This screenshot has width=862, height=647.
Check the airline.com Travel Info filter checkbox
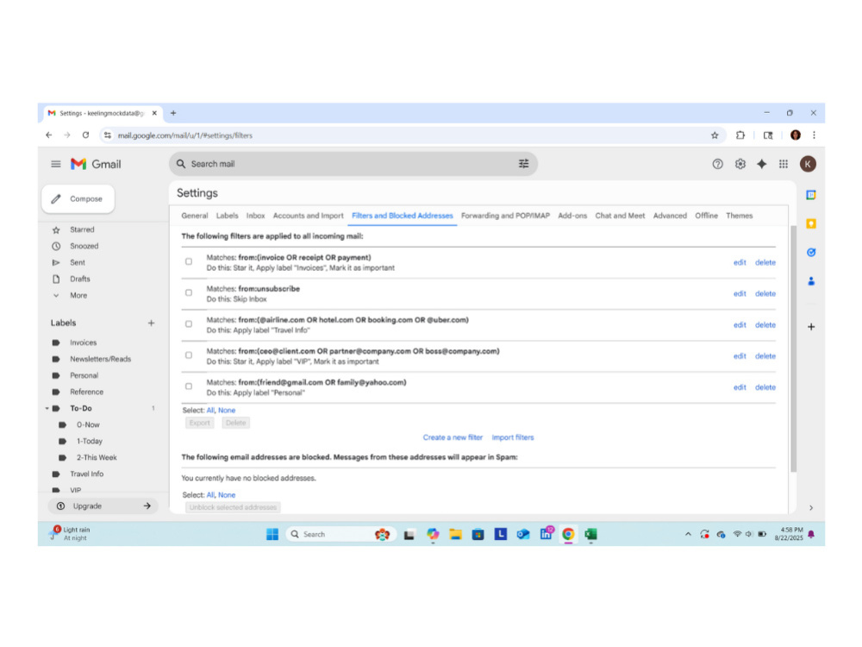tap(189, 324)
